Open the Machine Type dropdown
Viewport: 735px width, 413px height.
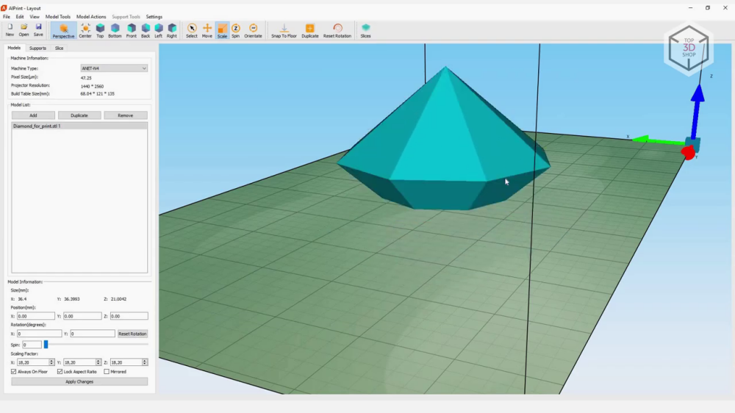(x=114, y=68)
